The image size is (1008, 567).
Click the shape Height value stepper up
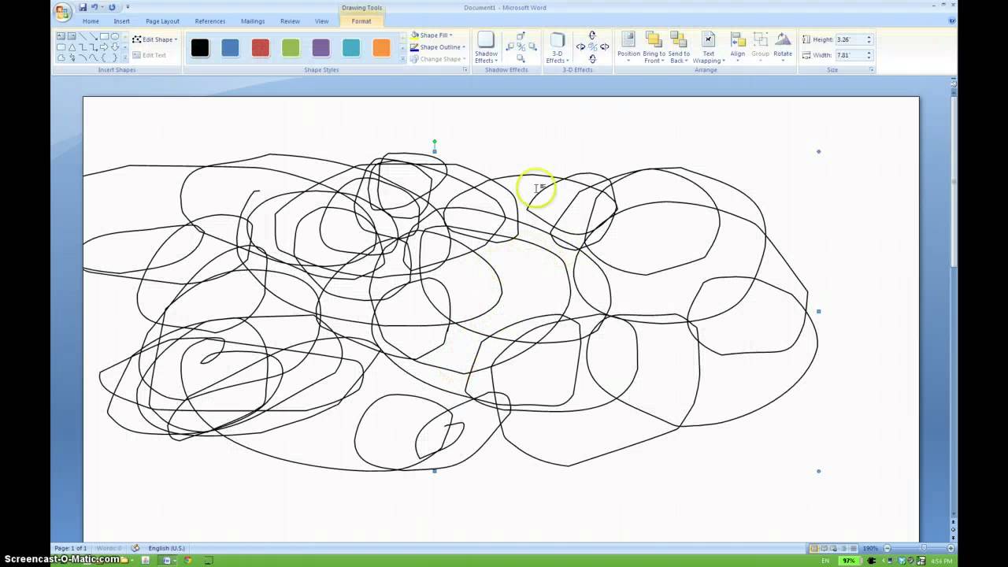coord(868,35)
